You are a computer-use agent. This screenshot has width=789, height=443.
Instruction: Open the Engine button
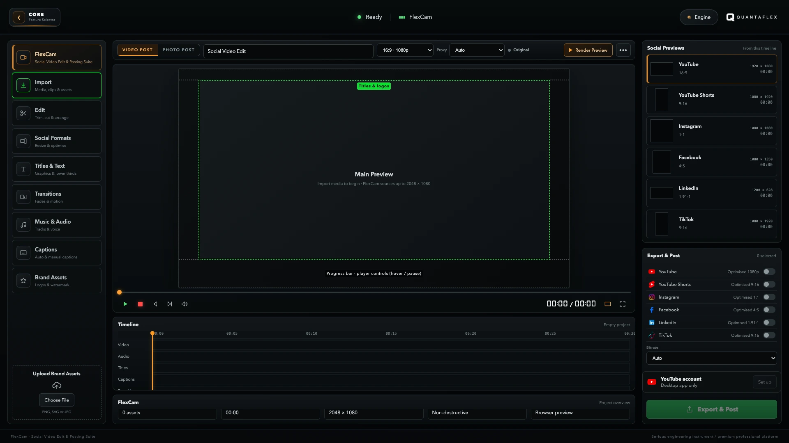click(699, 17)
